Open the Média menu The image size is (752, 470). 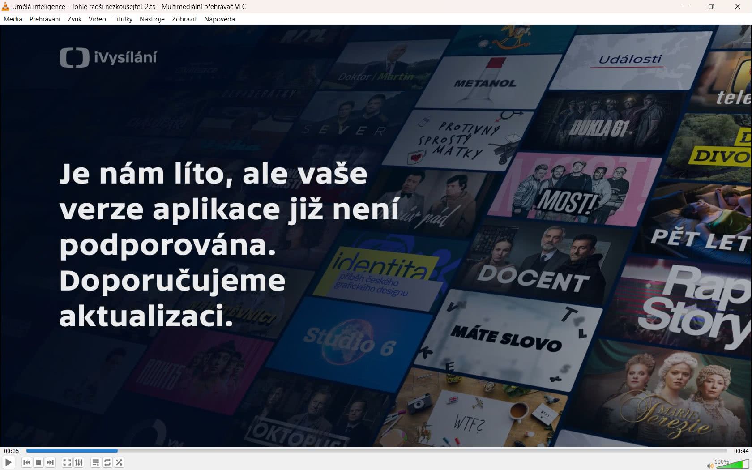coord(13,19)
